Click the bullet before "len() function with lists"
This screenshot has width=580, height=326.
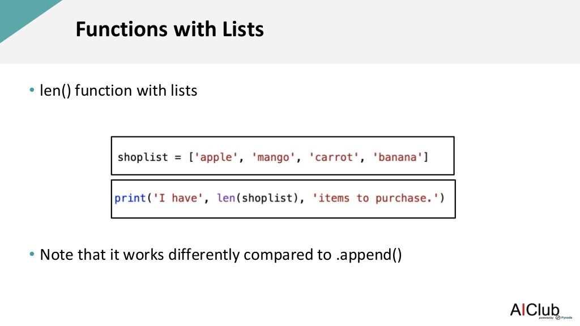32,91
